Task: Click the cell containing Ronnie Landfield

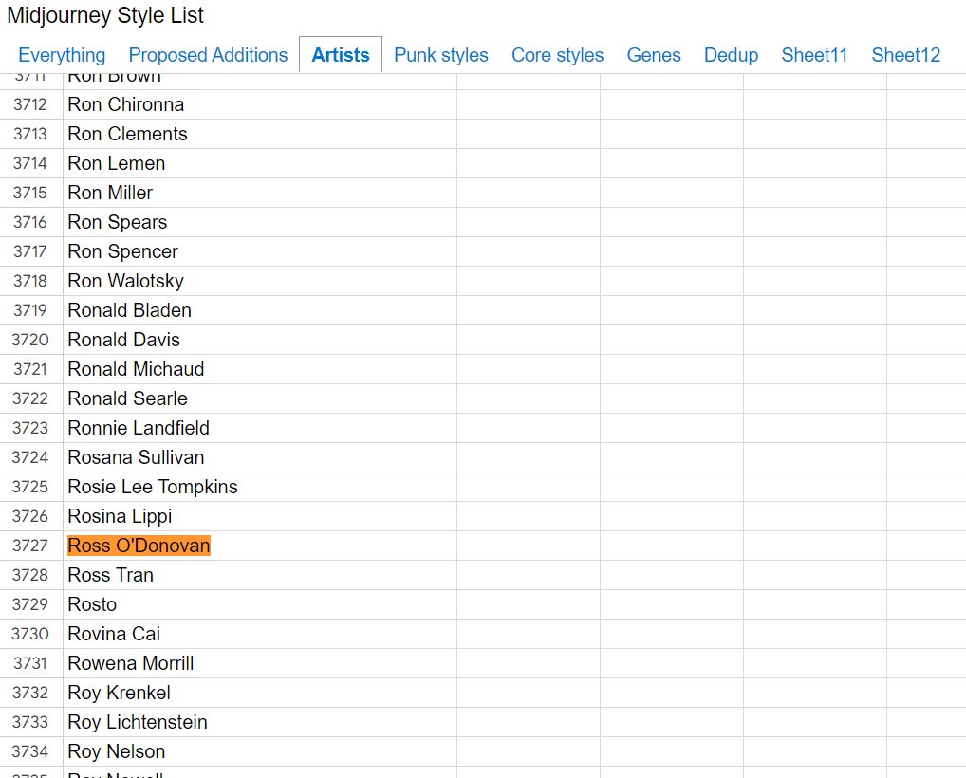Action: pos(138,428)
